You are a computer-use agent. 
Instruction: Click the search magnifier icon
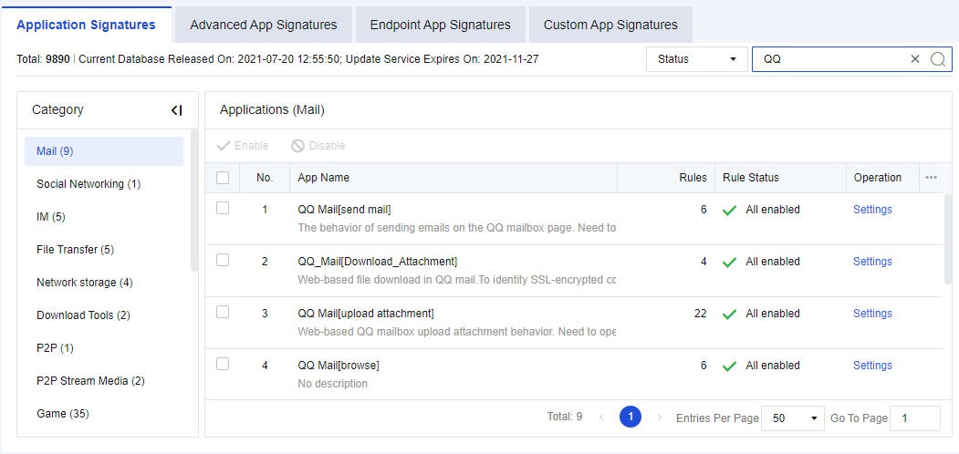(x=937, y=59)
